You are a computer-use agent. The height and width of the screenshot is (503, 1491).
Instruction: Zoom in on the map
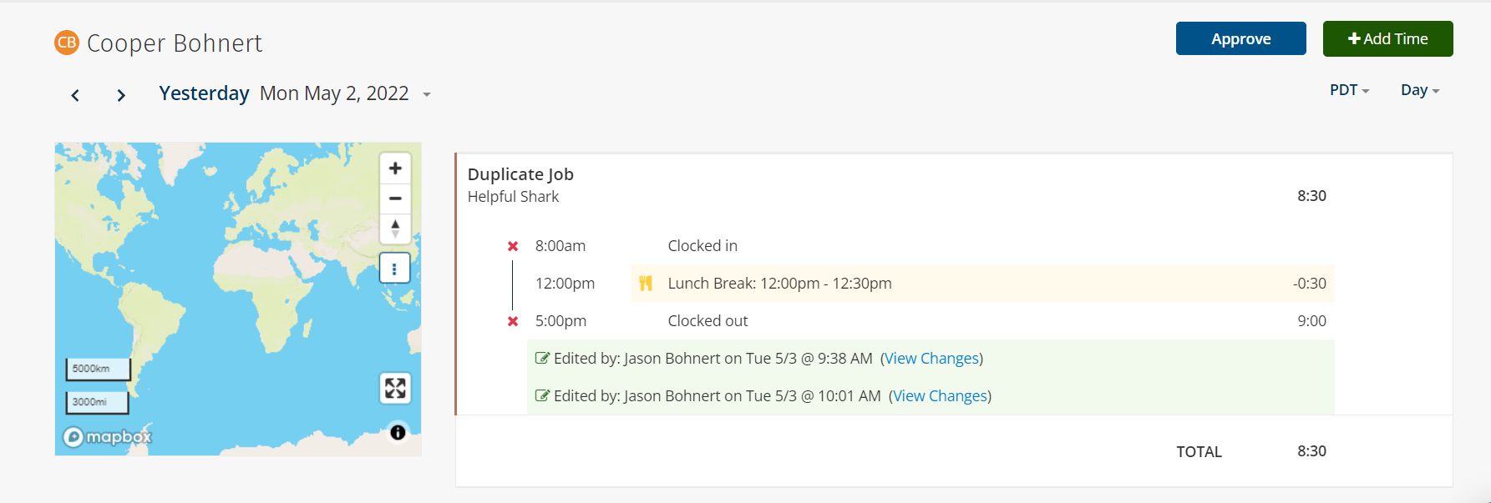pyautogui.click(x=395, y=169)
